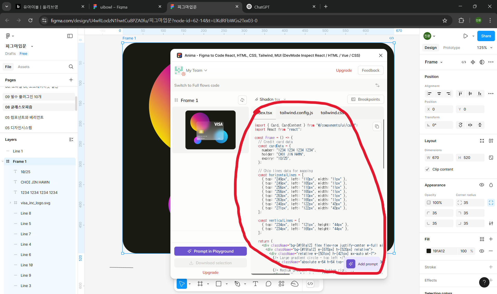
Task: Select the Rectangle shape tool
Action: [x=219, y=284]
